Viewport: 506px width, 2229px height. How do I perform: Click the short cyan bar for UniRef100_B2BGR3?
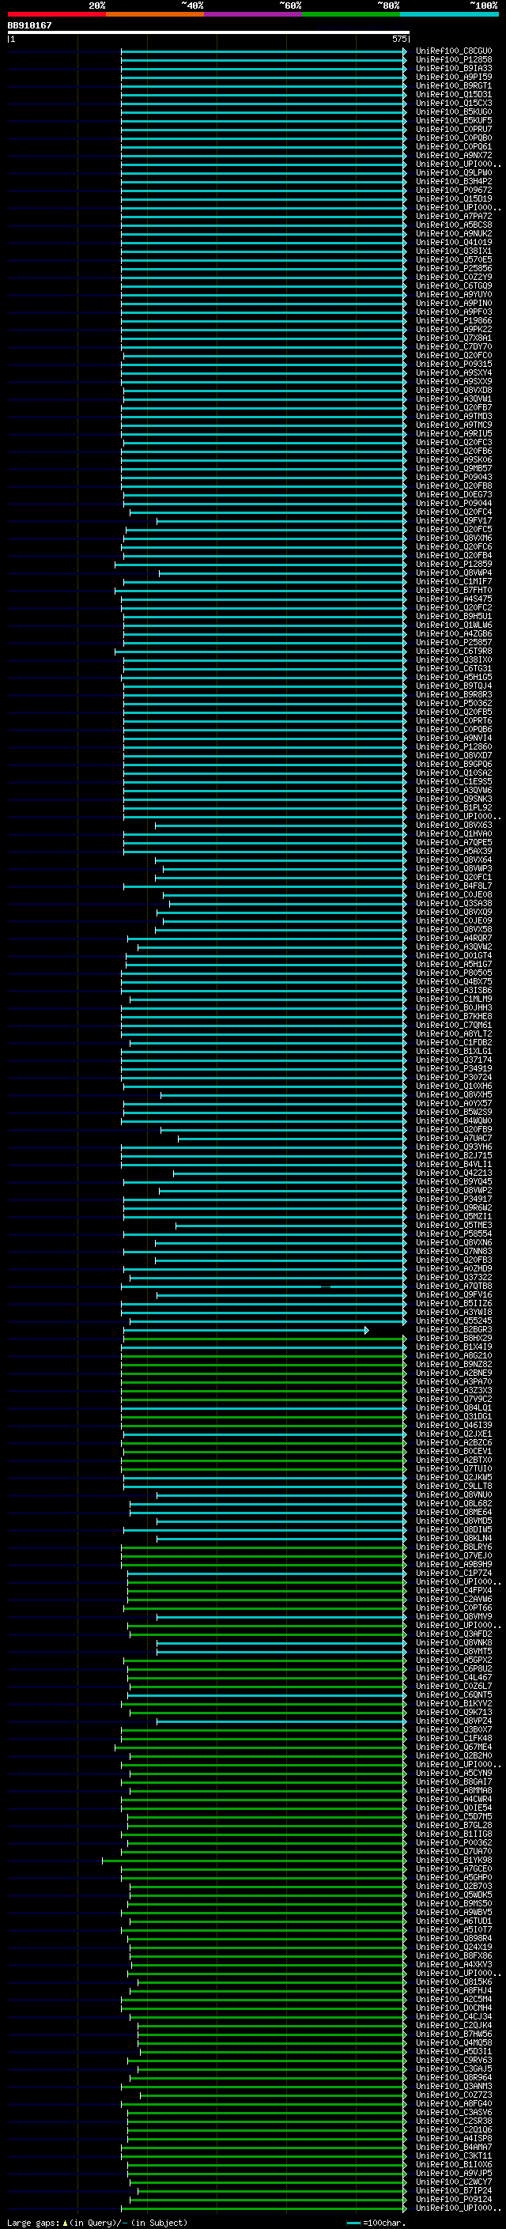pyautogui.click(x=246, y=1330)
